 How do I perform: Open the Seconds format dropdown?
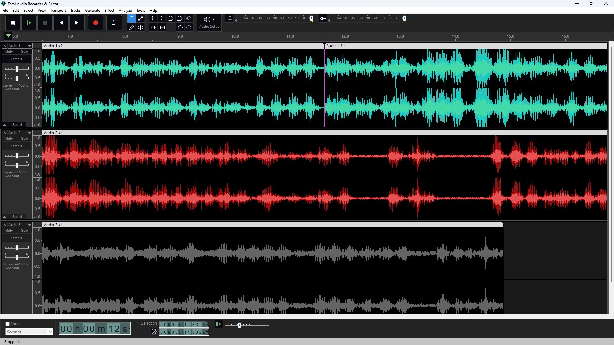(29, 332)
